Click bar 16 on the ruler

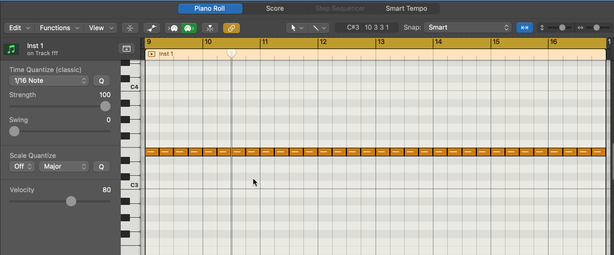pyautogui.click(x=553, y=42)
